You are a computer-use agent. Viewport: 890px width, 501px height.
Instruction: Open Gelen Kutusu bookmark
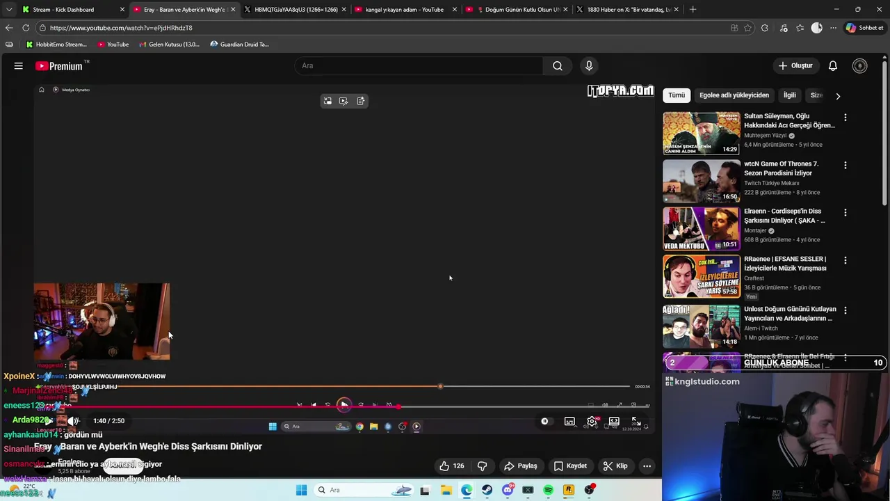tap(169, 45)
